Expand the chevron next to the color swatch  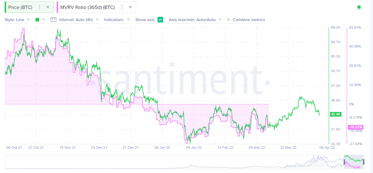[x=43, y=20]
